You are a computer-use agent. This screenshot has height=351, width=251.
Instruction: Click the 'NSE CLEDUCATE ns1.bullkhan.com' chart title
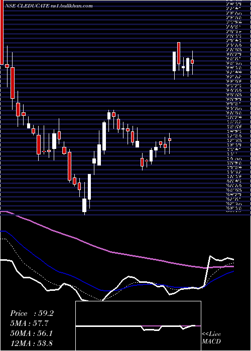coord(49,6)
